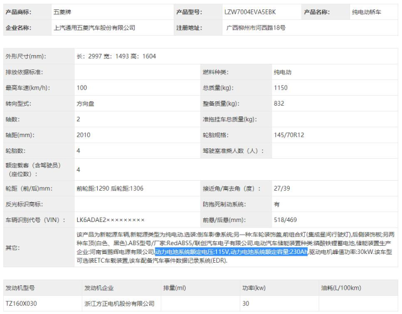Click the 油耗(L/100km) column header
The height and width of the screenshot is (314, 402).
pos(341,288)
